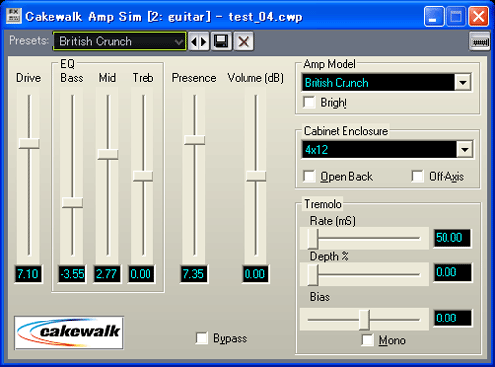Click the Treb EQ slider handle

(143, 176)
